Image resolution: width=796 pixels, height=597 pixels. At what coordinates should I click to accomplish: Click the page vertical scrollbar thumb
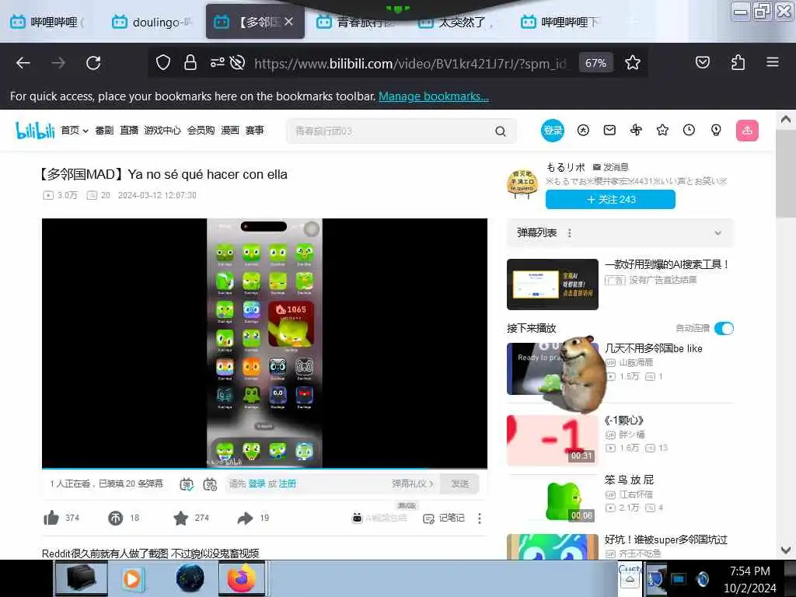pyautogui.click(x=785, y=173)
